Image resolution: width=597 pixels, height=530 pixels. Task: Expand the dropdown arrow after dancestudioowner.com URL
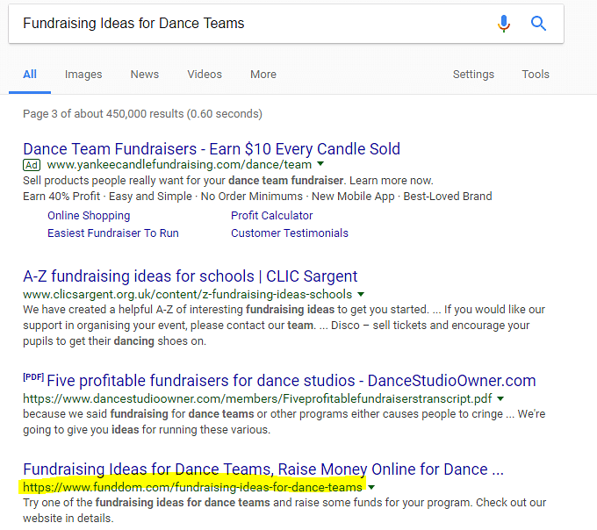(500, 398)
